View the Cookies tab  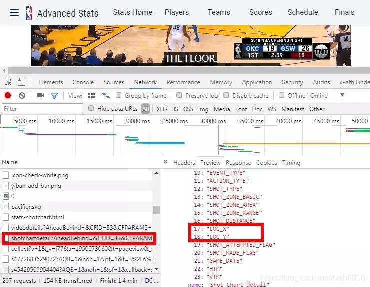[267, 163]
